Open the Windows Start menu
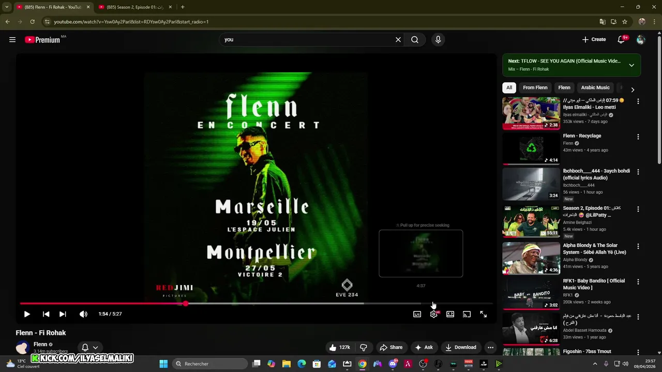662x372 pixels. 163,364
